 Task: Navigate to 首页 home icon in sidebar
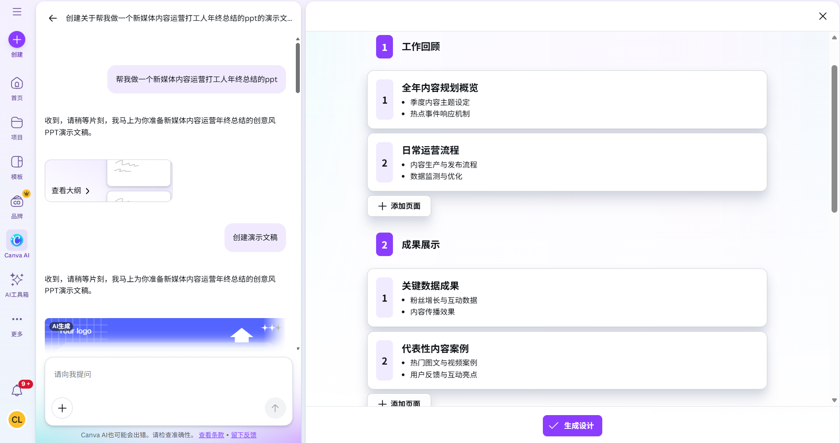coord(16,83)
